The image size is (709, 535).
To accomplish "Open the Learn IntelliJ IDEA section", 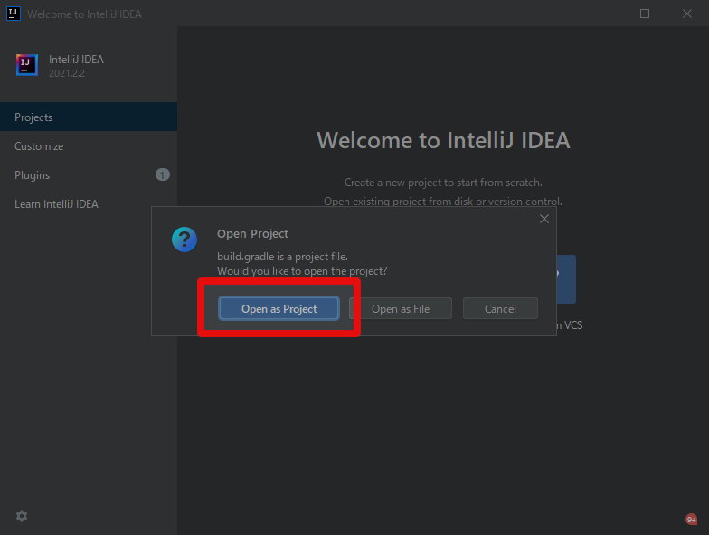I will [89, 204].
